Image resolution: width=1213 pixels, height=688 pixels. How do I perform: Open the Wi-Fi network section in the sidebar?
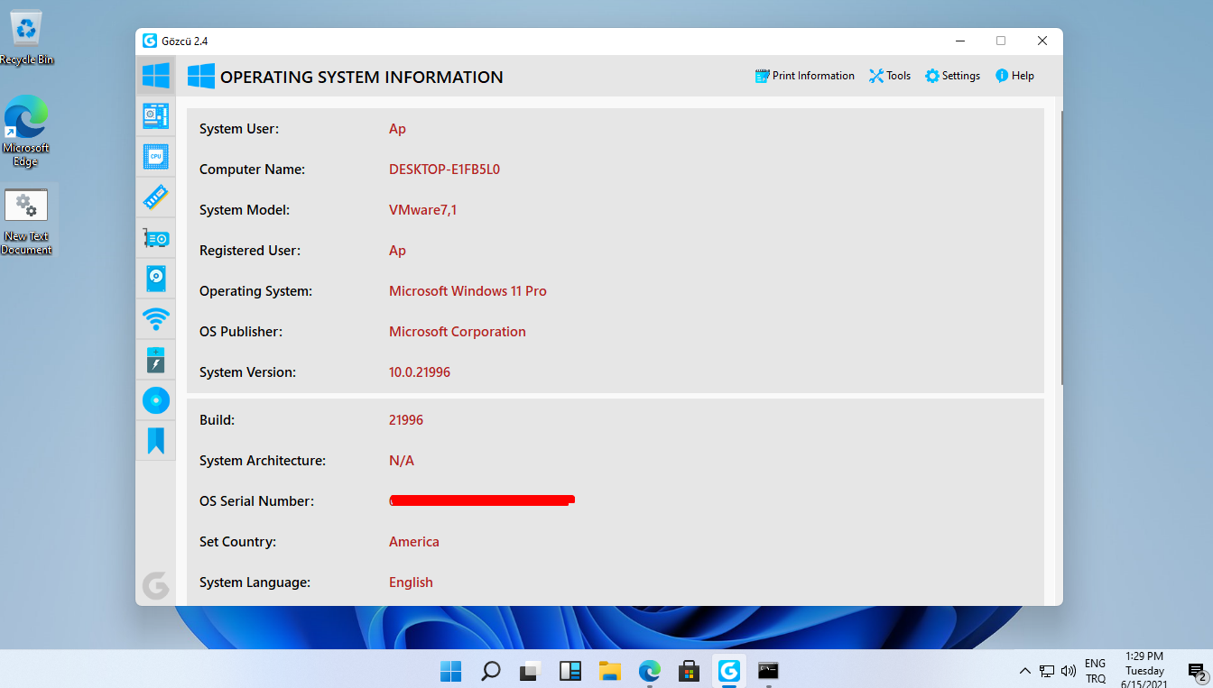[155, 319]
